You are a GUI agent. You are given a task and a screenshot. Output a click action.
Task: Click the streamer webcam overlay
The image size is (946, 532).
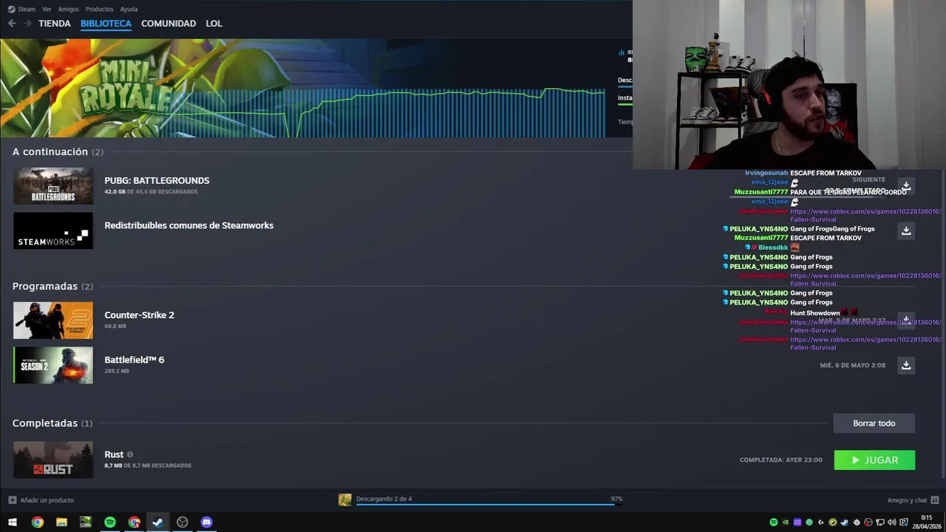[789, 85]
